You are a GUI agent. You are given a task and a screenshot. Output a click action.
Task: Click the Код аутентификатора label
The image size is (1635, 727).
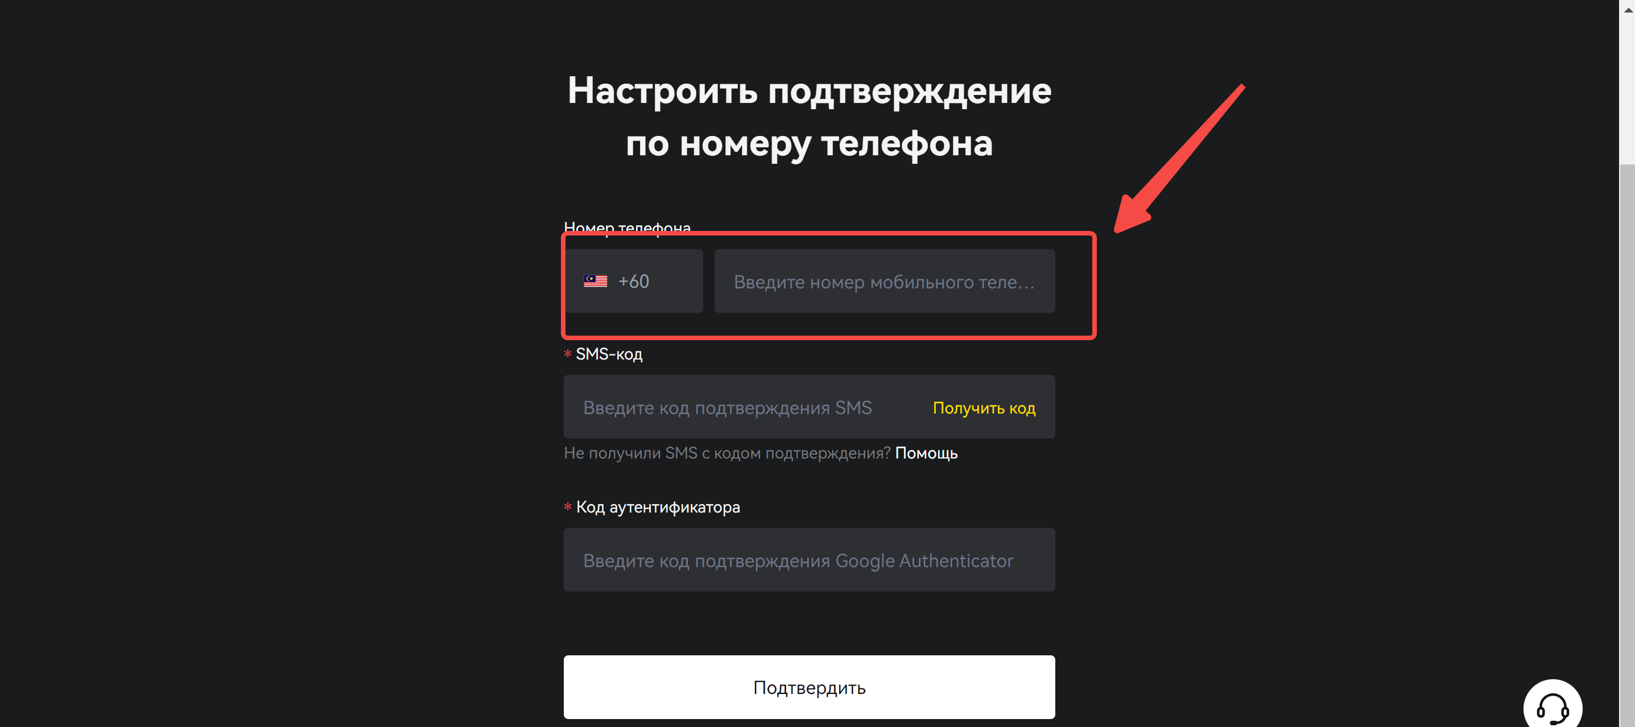[x=658, y=507]
